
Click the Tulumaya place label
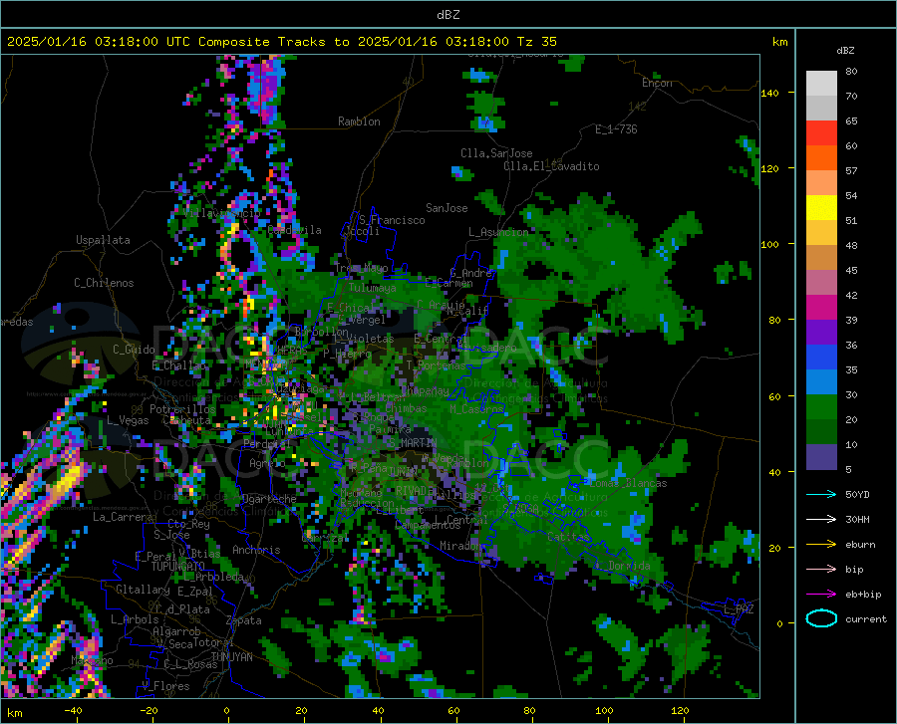pos(372,288)
